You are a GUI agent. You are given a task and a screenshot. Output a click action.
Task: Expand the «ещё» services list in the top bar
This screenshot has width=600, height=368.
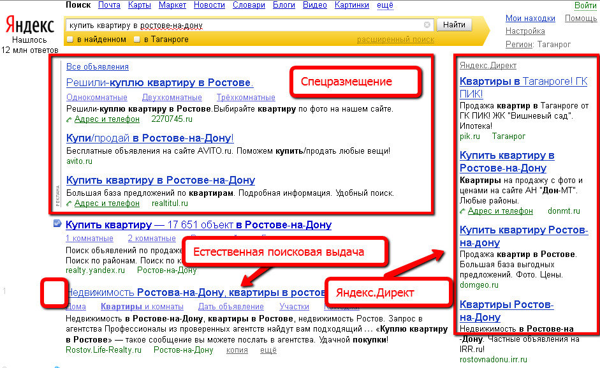point(385,5)
